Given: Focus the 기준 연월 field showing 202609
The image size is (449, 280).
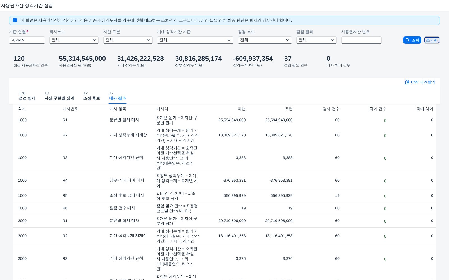Looking at the screenshot, I should [x=27, y=40].
